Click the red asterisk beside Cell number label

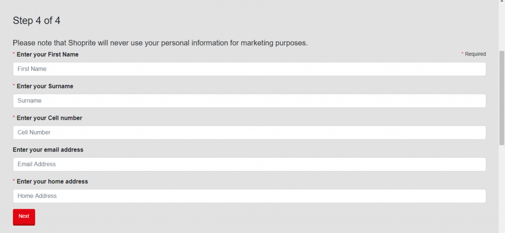tap(14, 118)
